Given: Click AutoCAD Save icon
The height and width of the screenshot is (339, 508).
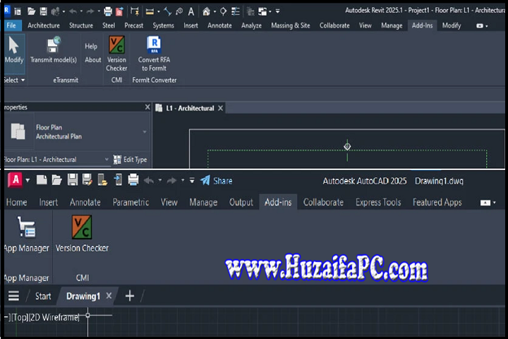Looking at the screenshot, I should [72, 179].
